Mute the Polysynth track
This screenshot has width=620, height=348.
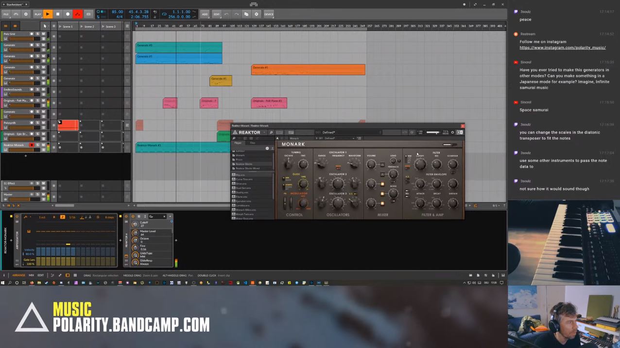[43, 123]
